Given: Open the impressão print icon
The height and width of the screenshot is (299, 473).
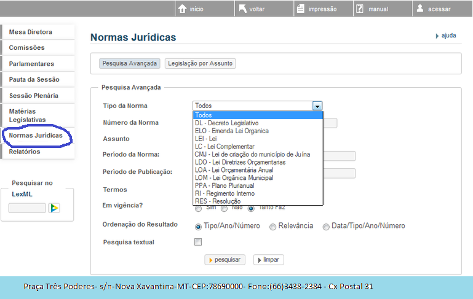Looking at the screenshot, I should click(x=300, y=9).
